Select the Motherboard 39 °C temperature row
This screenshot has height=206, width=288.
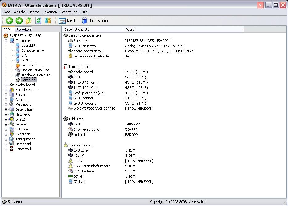pos(108,72)
